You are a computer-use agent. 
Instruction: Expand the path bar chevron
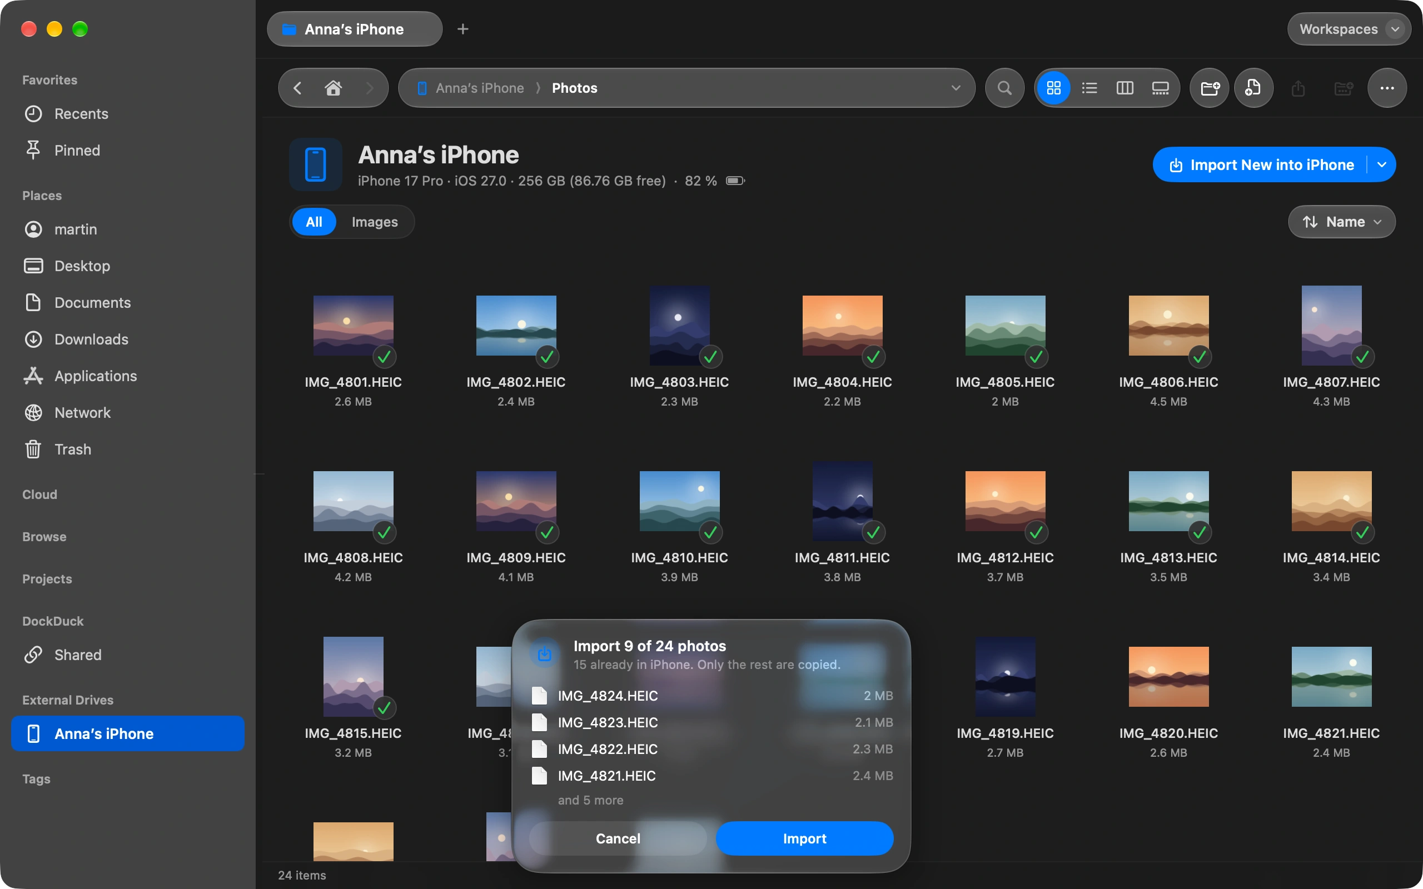point(956,88)
